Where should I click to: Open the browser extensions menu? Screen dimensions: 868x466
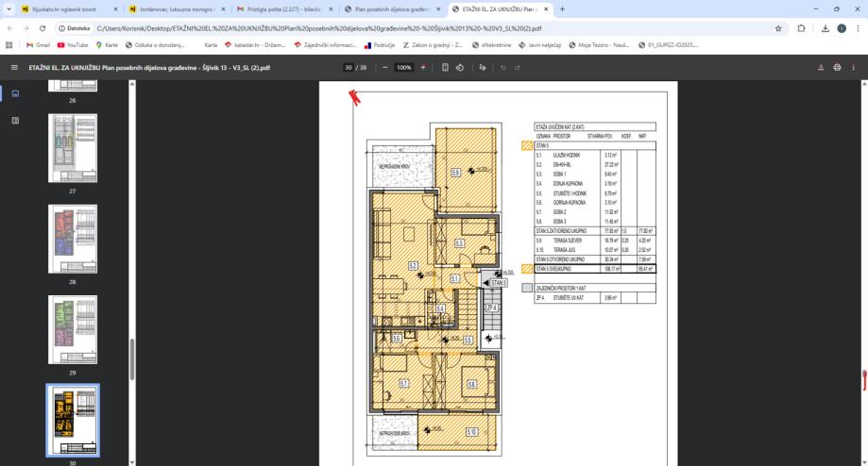click(x=801, y=28)
